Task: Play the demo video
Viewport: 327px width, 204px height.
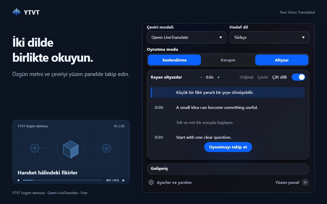Action: (19, 180)
